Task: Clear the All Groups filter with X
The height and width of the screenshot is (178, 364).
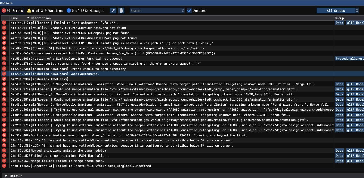Action: click(x=357, y=10)
